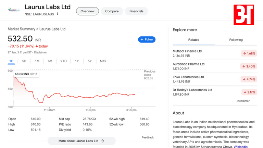The width and height of the screenshot is (263, 148).
Task: Switch chart to 5D range
Action: tap(24, 61)
